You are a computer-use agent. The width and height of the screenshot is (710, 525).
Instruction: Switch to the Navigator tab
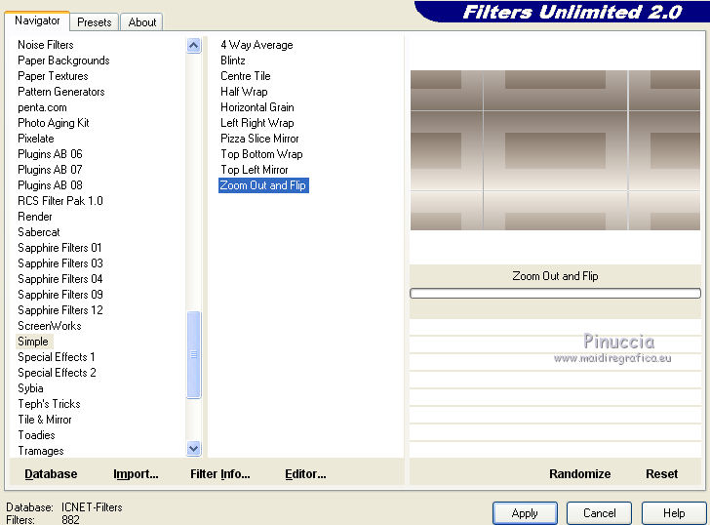click(x=37, y=20)
